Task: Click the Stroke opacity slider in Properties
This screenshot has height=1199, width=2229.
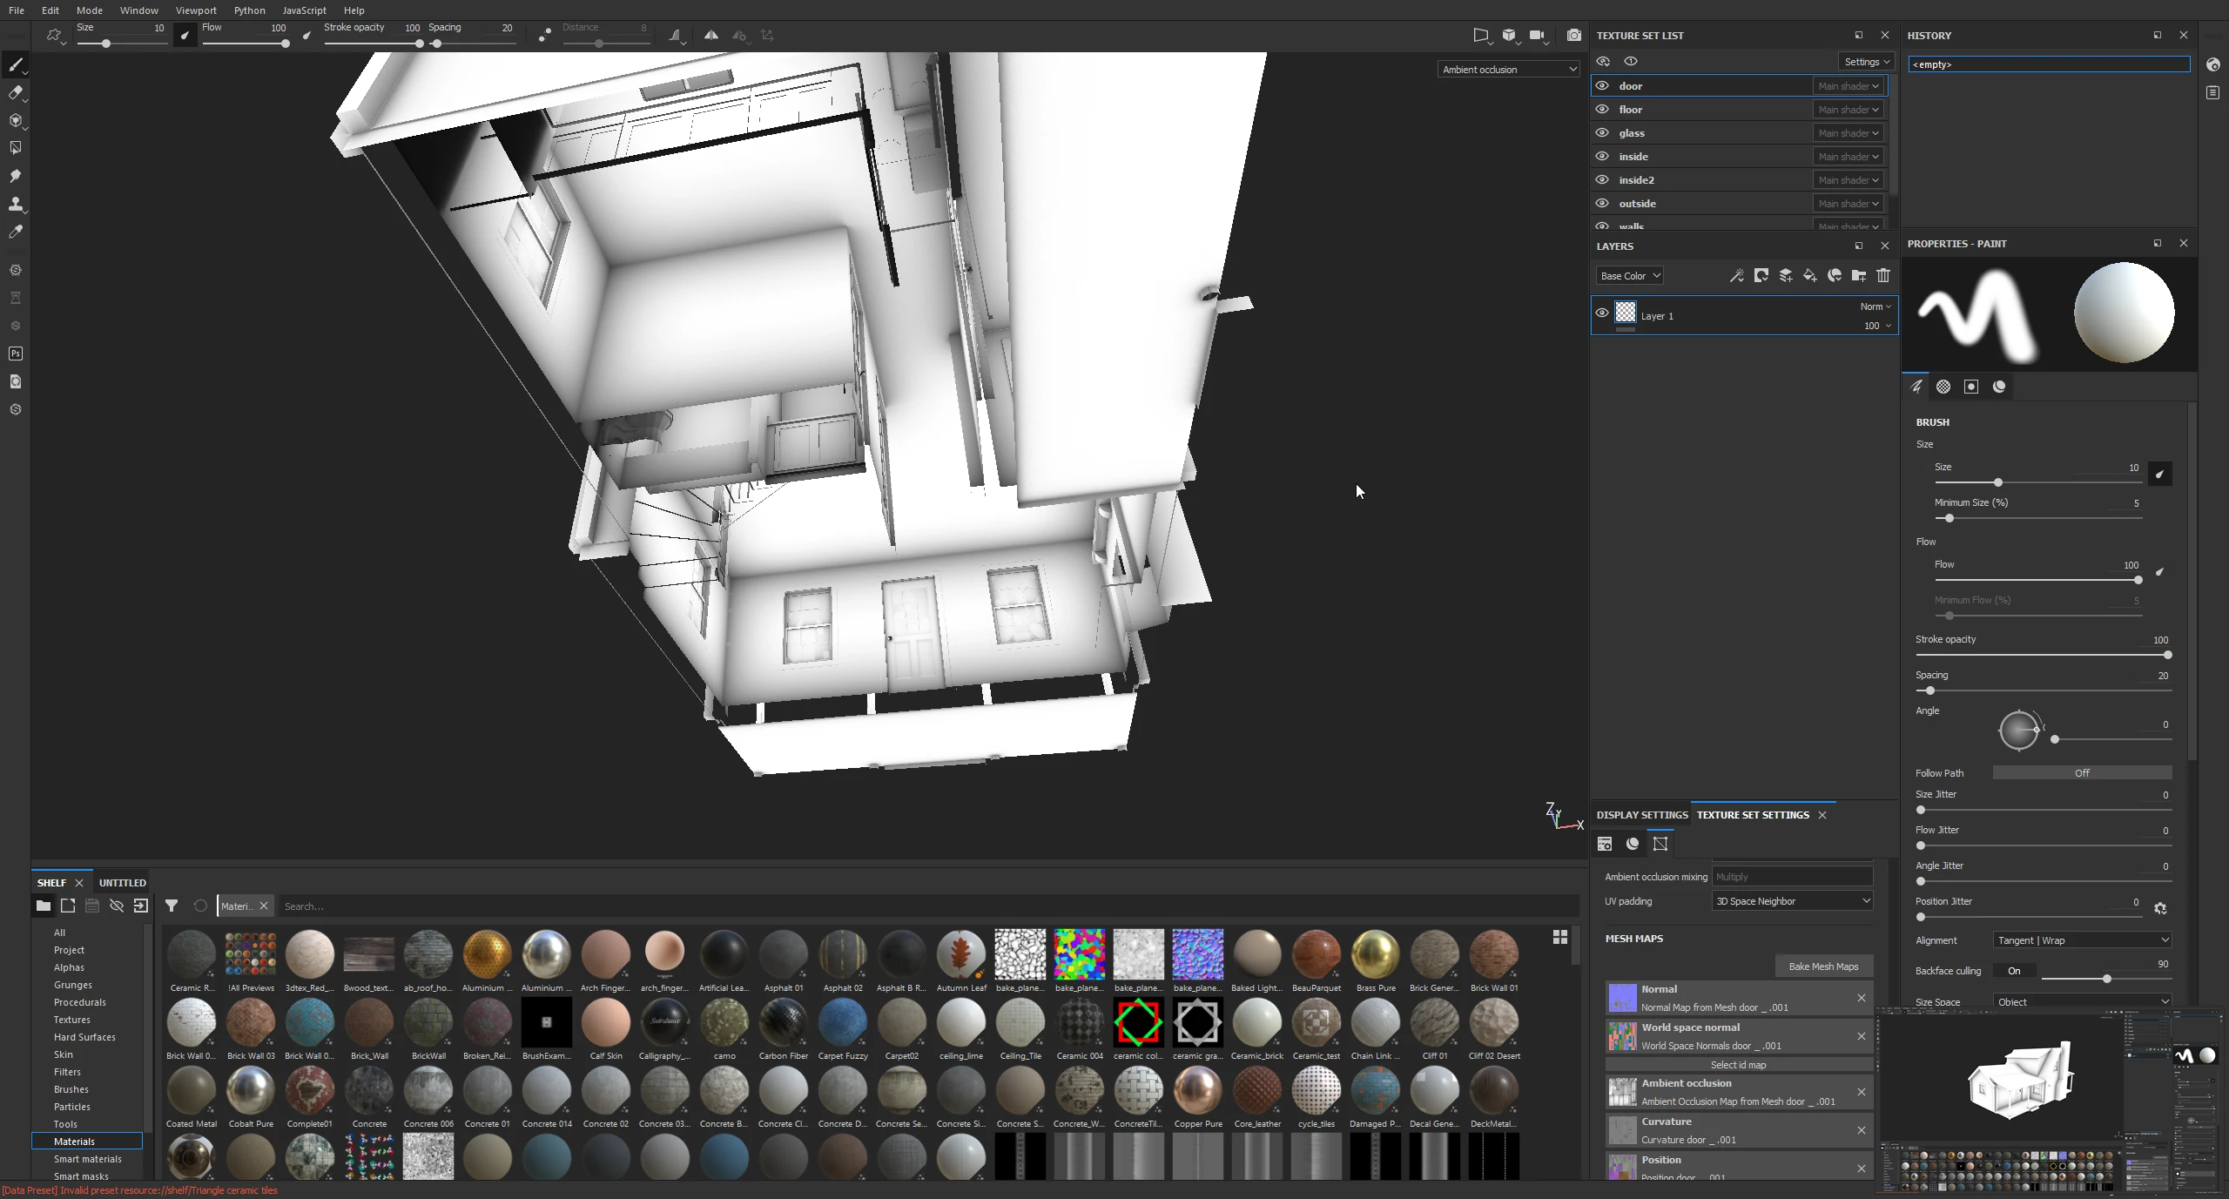Action: [2042, 655]
